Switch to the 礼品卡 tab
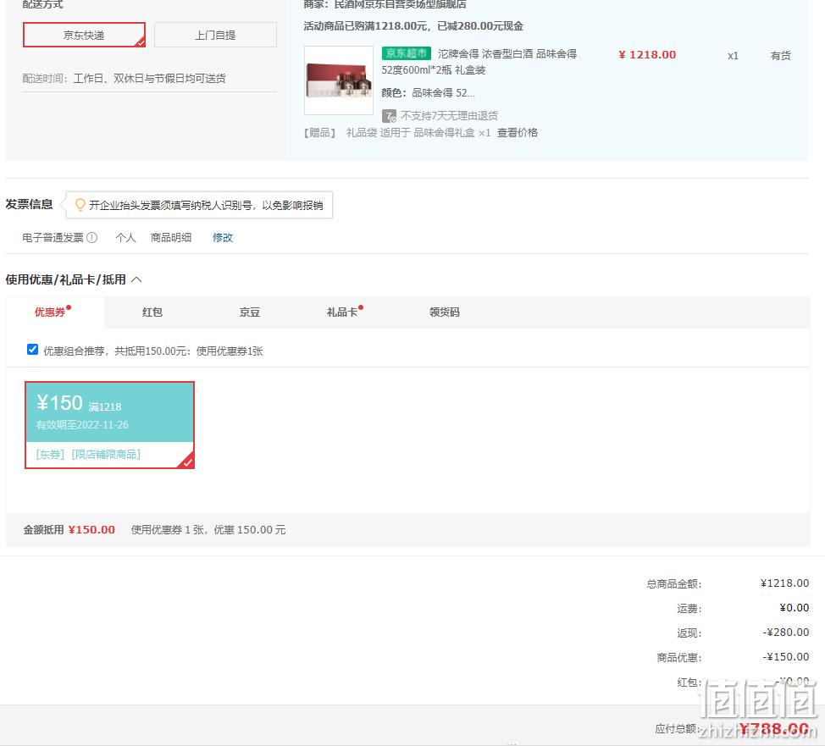 pyautogui.click(x=342, y=312)
